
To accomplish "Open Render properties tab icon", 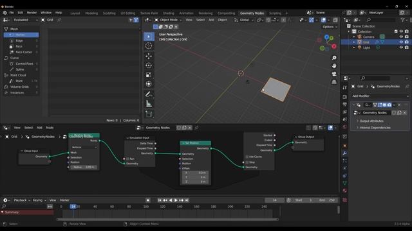I will click(x=345, y=97).
